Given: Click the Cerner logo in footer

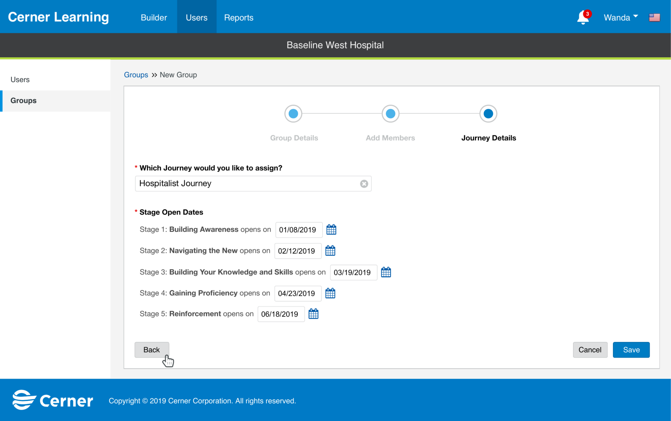Looking at the screenshot, I should click(53, 400).
